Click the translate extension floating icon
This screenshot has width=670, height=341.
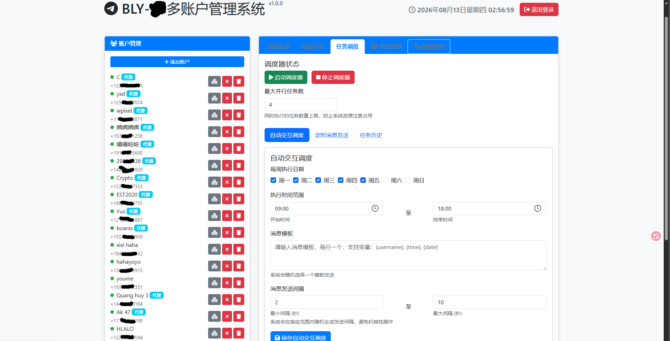(656, 236)
